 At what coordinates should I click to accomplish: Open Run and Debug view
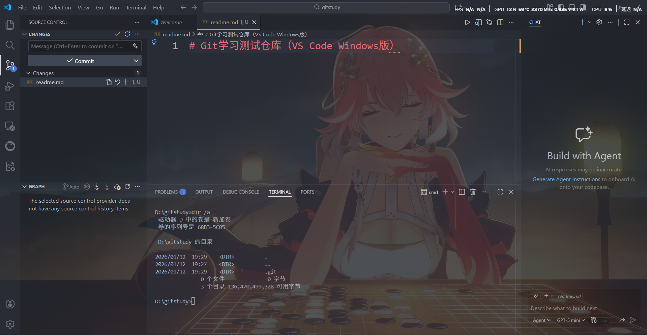point(10,86)
